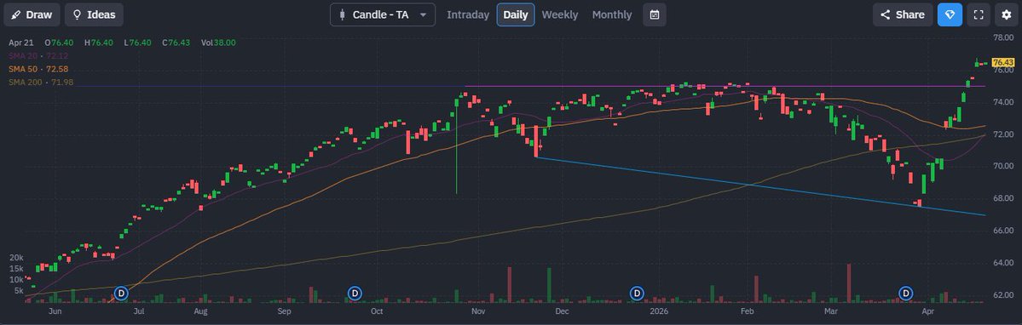
Task: Switch to Monthly timeframe
Action: (x=612, y=14)
